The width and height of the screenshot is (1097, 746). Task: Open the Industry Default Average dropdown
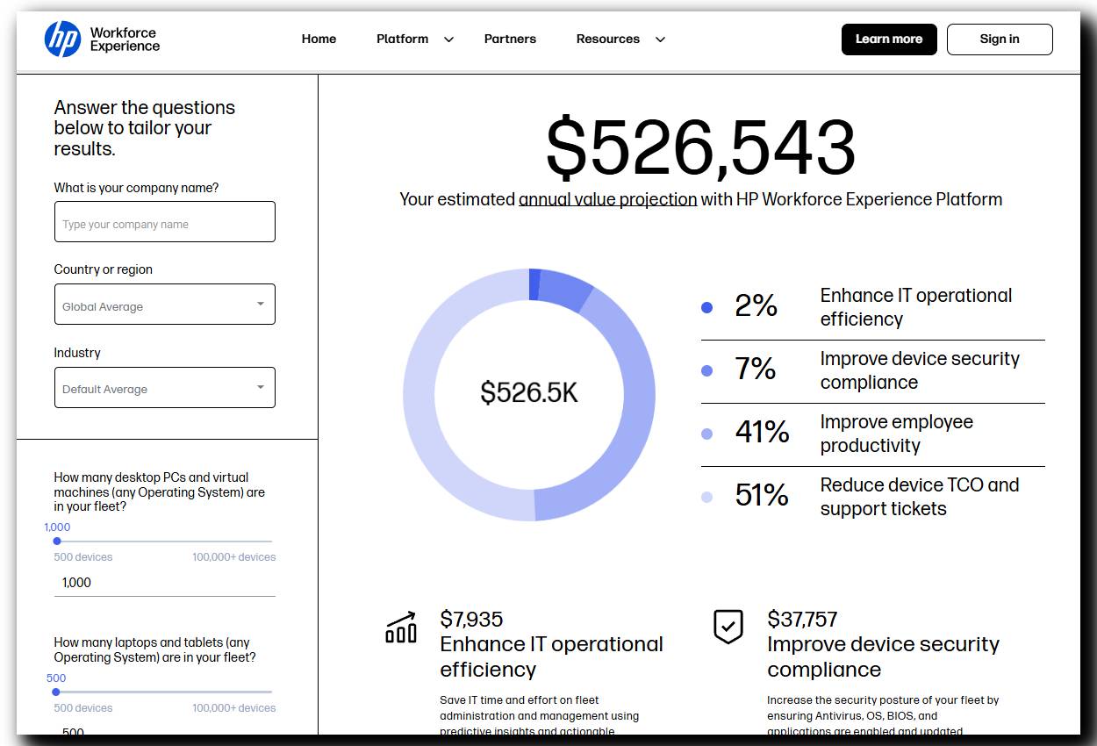click(165, 388)
